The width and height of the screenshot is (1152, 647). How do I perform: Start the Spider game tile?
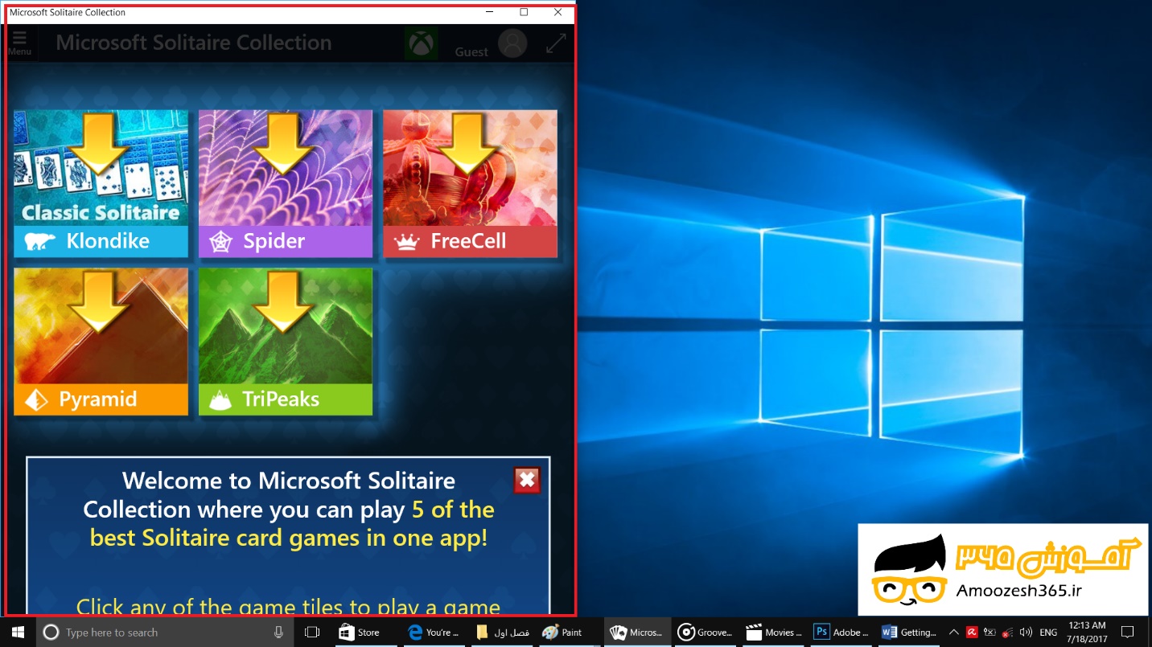(286, 183)
